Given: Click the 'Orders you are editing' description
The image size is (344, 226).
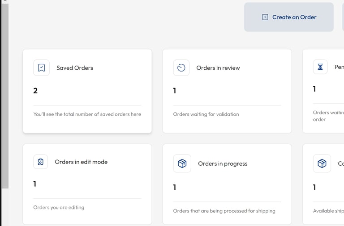Looking at the screenshot, I should pos(59,207).
